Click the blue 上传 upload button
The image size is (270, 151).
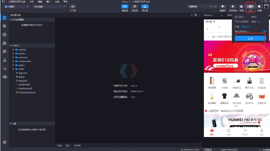250,38
